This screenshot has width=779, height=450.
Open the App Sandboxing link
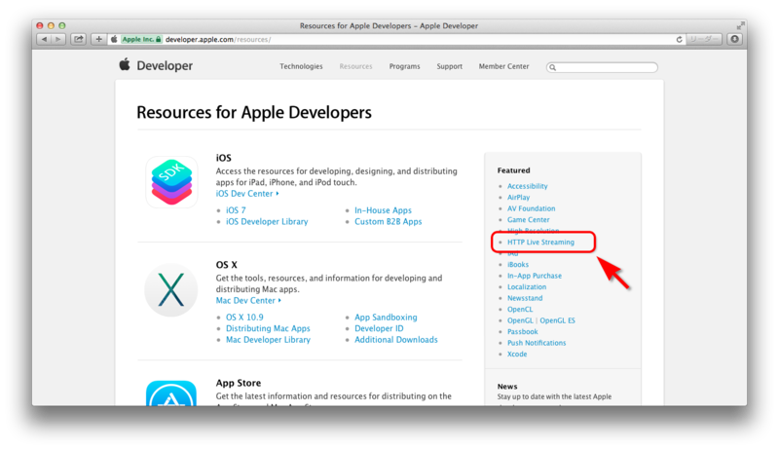click(x=386, y=317)
